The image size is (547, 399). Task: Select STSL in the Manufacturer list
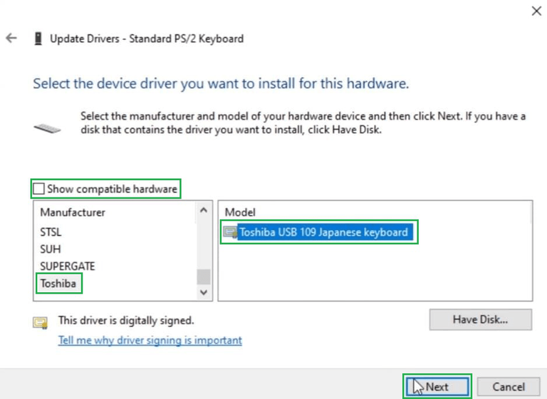pyautogui.click(x=51, y=232)
